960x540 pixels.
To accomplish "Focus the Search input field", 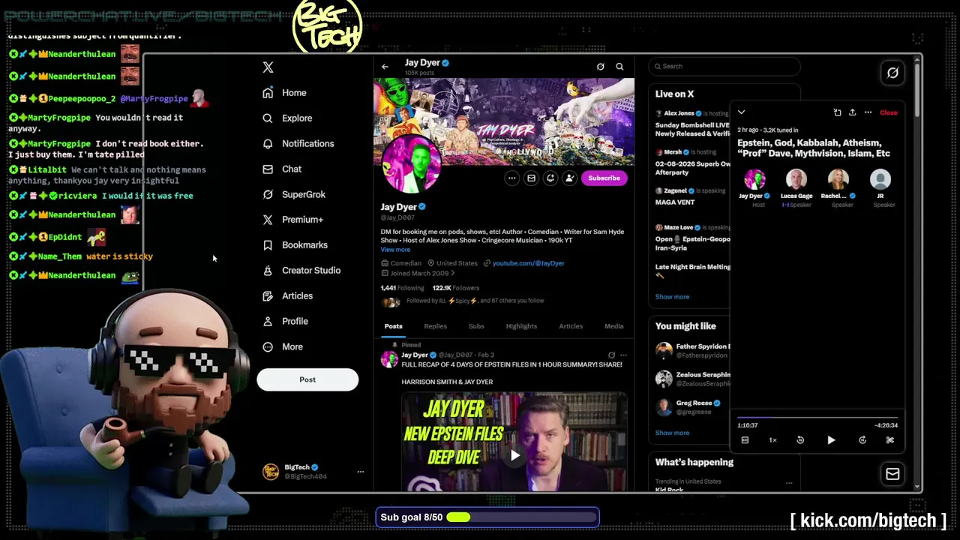I will (724, 67).
